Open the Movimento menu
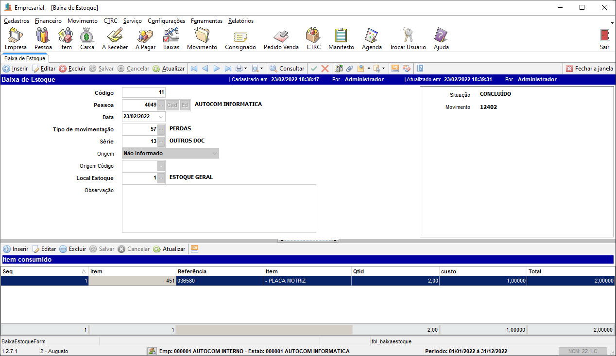The image size is (616, 356). point(82,21)
